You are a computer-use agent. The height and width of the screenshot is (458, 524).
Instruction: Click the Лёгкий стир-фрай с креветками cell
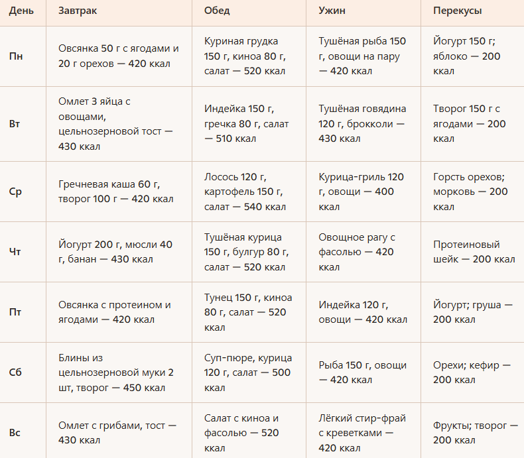pyautogui.click(x=363, y=431)
